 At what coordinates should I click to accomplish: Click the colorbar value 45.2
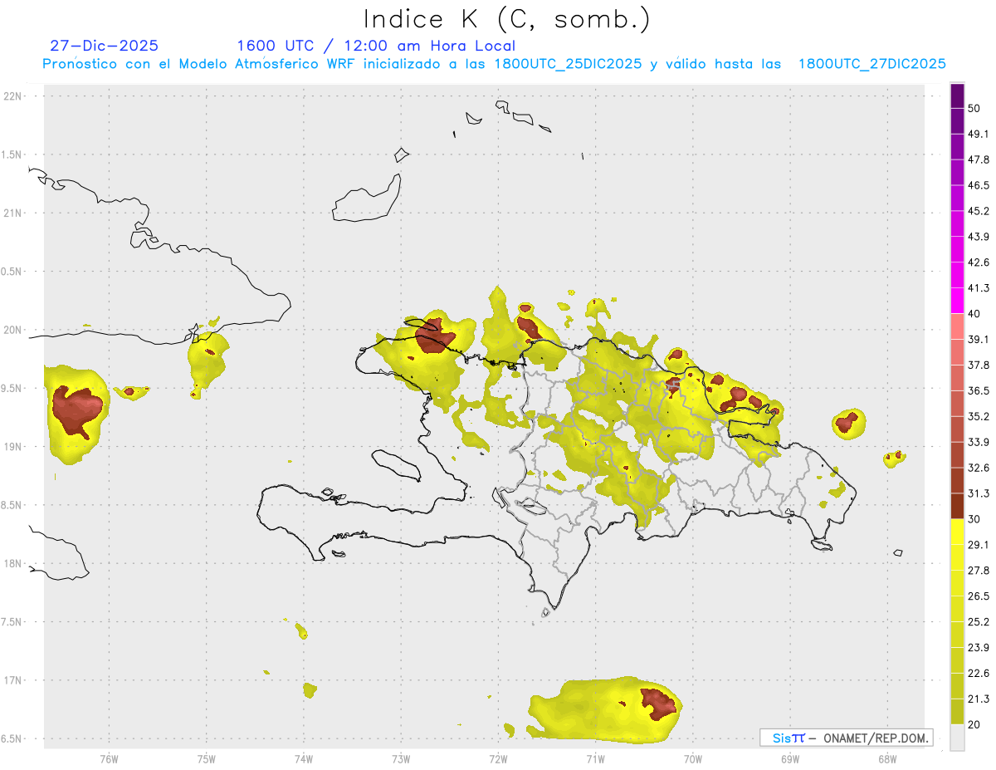(x=978, y=211)
